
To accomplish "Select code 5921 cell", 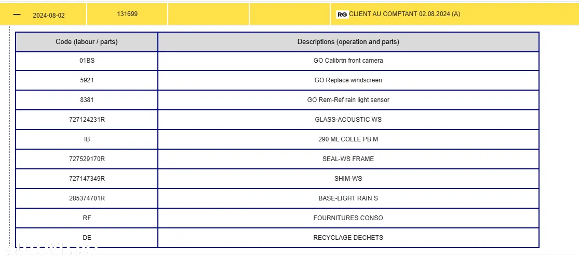I will point(87,80).
